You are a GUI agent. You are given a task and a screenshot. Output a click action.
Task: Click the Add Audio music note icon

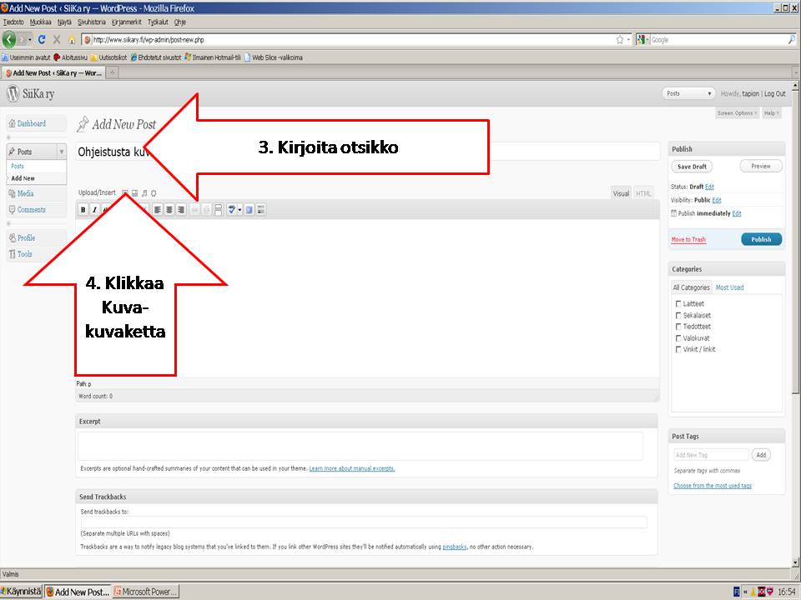pyautogui.click(x=144, y=192)
